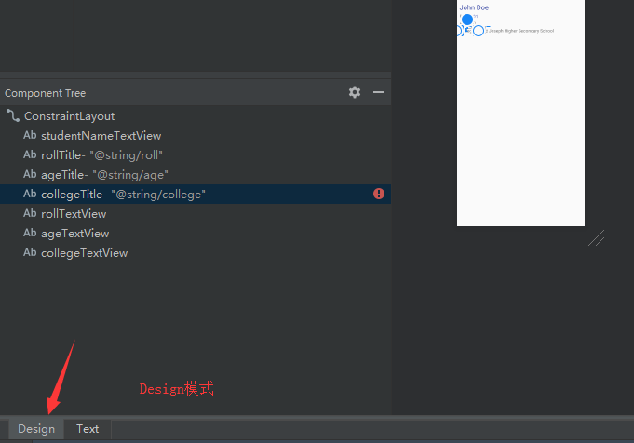The image size is (634, 443).
Task: Click the ConstraintLayout root icon
Action: tap(13, 116)
